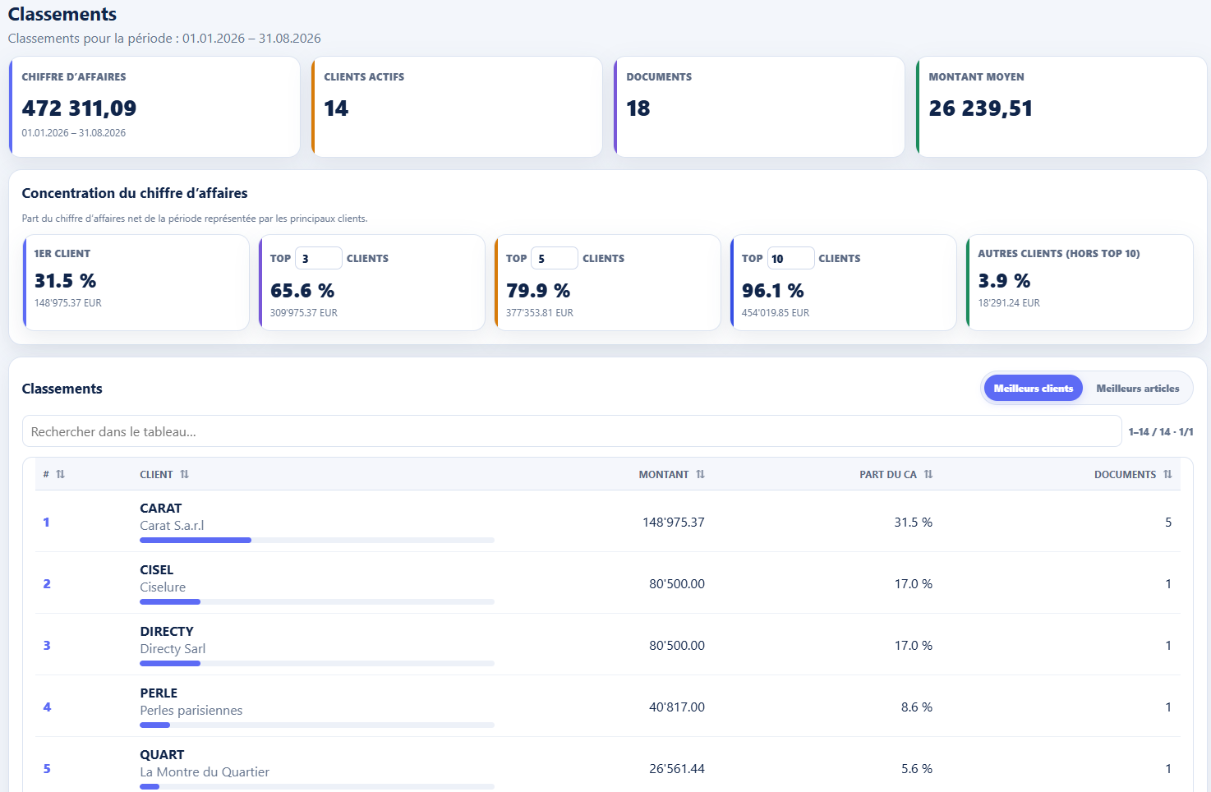Click the 5.6 % share value
This screenshot has height=792, width=1211.
coord(917,768)
